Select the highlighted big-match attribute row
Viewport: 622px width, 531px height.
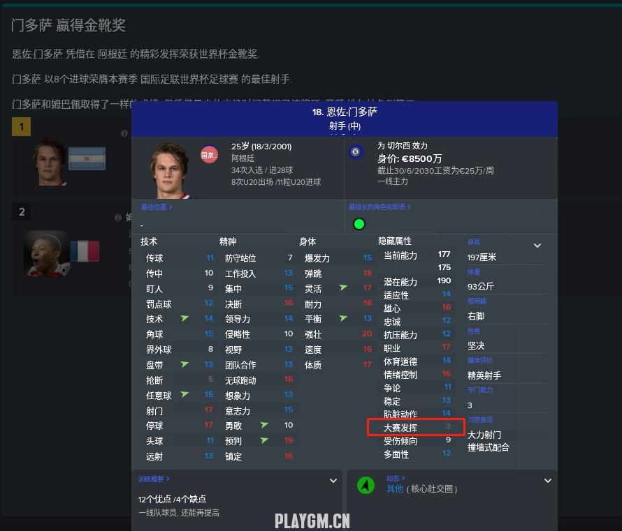click(x=416, y=427)
